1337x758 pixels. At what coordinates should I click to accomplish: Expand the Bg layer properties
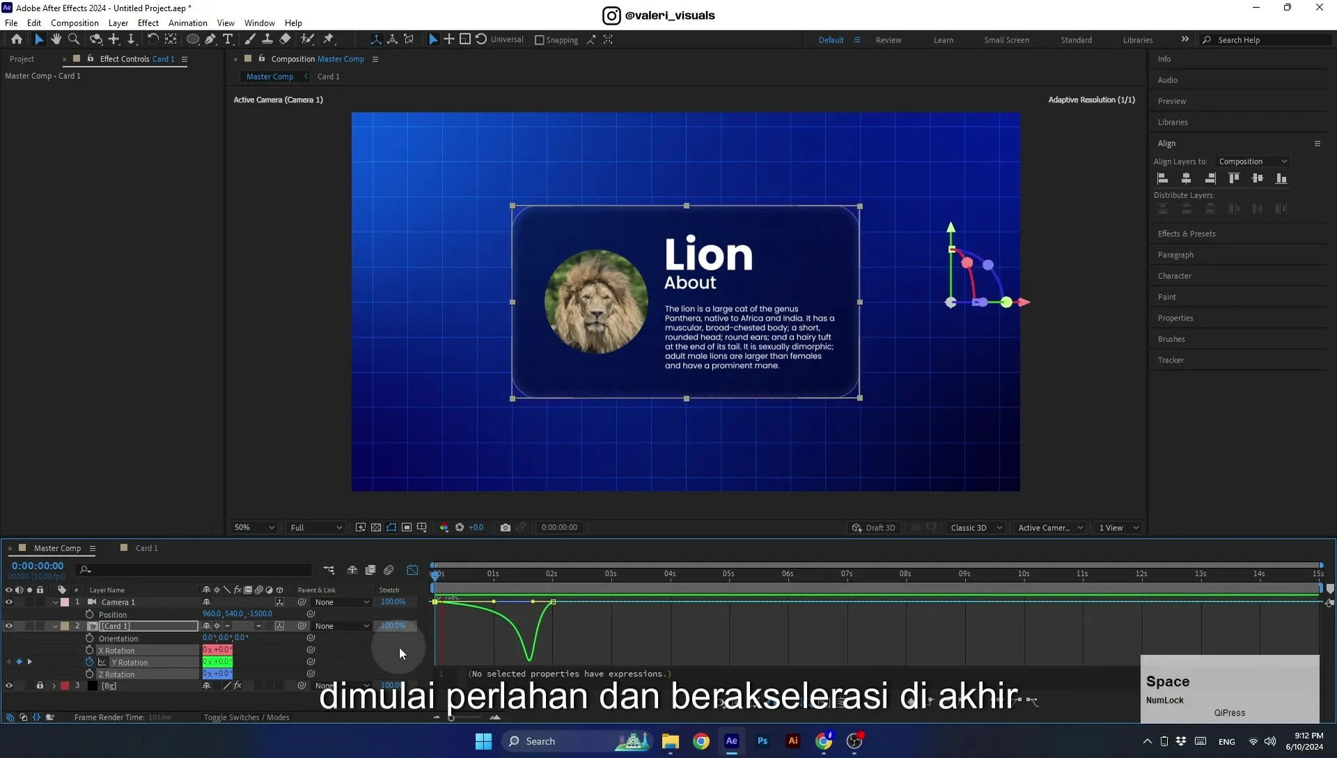[x=54, y=686]
